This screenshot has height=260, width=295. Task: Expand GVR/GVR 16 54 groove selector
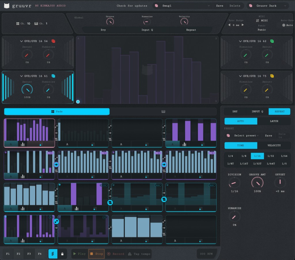pos(21,41)
